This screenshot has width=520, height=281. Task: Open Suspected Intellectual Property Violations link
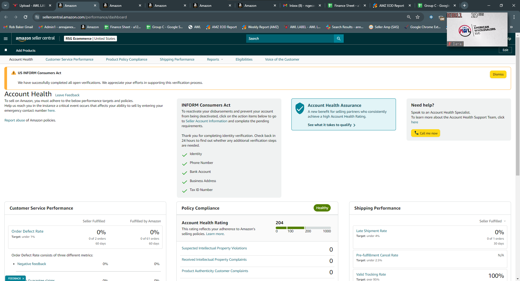(x=214, y=248)
